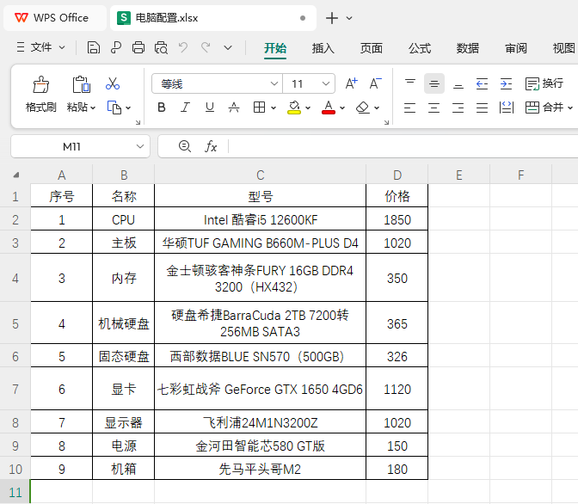Toggle Italic formatting
Viewport: 578px width, 504px height.
point(186,108)
